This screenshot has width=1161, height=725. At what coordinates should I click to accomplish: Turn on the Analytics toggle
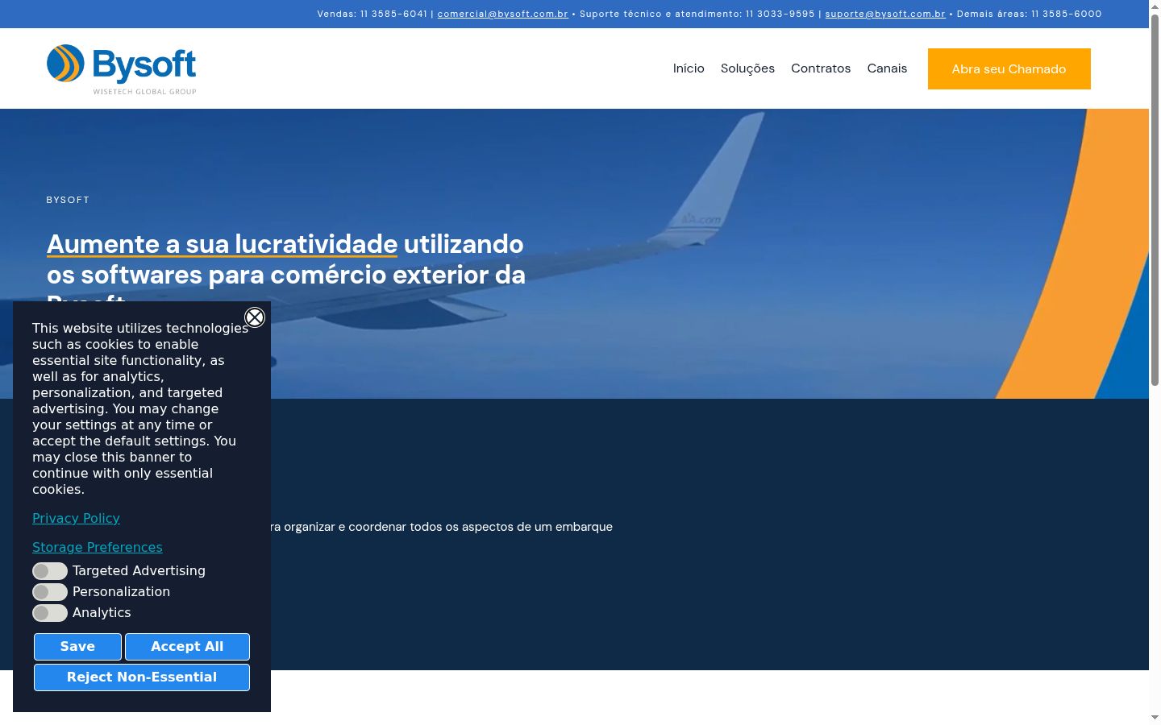[50, 613]
